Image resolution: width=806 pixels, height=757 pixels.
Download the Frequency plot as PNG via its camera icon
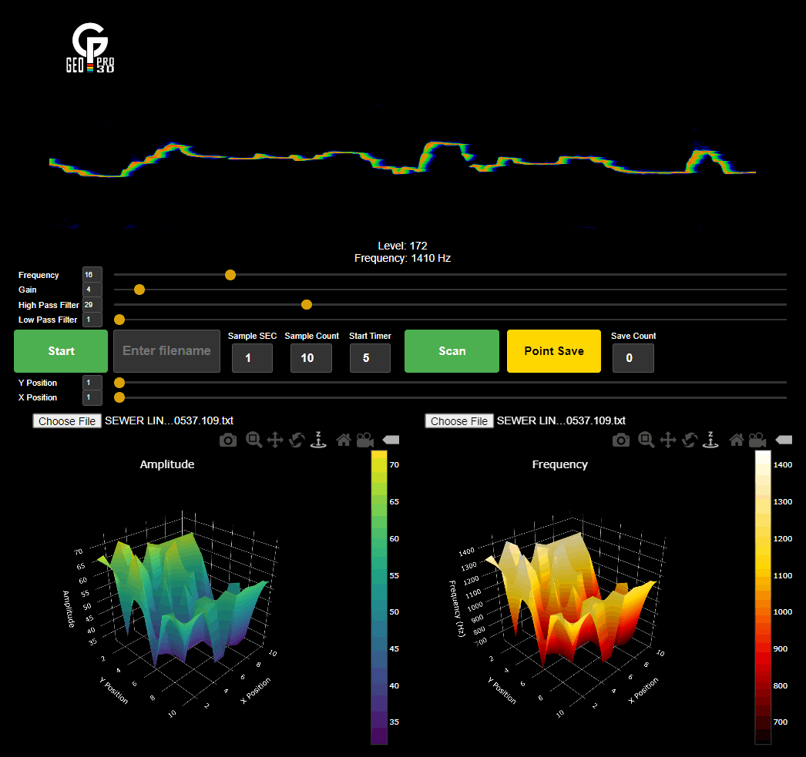point(621,440)
